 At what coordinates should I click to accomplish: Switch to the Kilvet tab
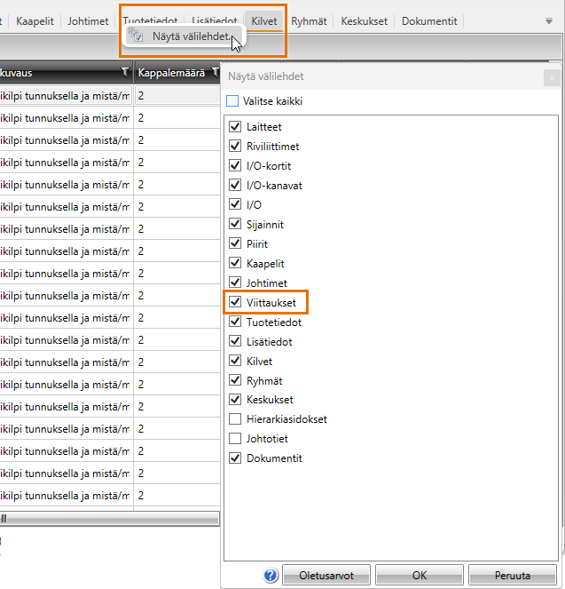pos(264,20)
